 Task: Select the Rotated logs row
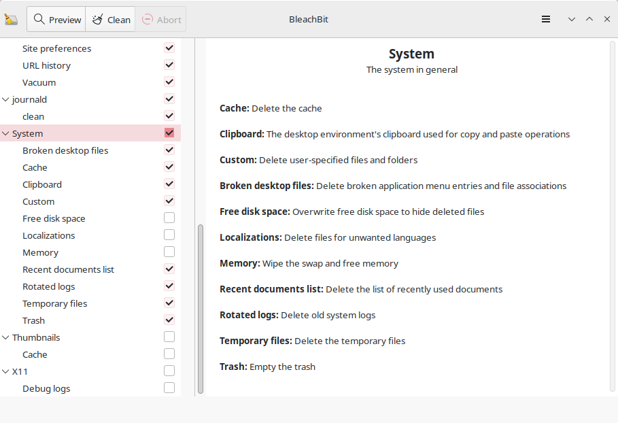pyautogui.click(x=90, y=286)
